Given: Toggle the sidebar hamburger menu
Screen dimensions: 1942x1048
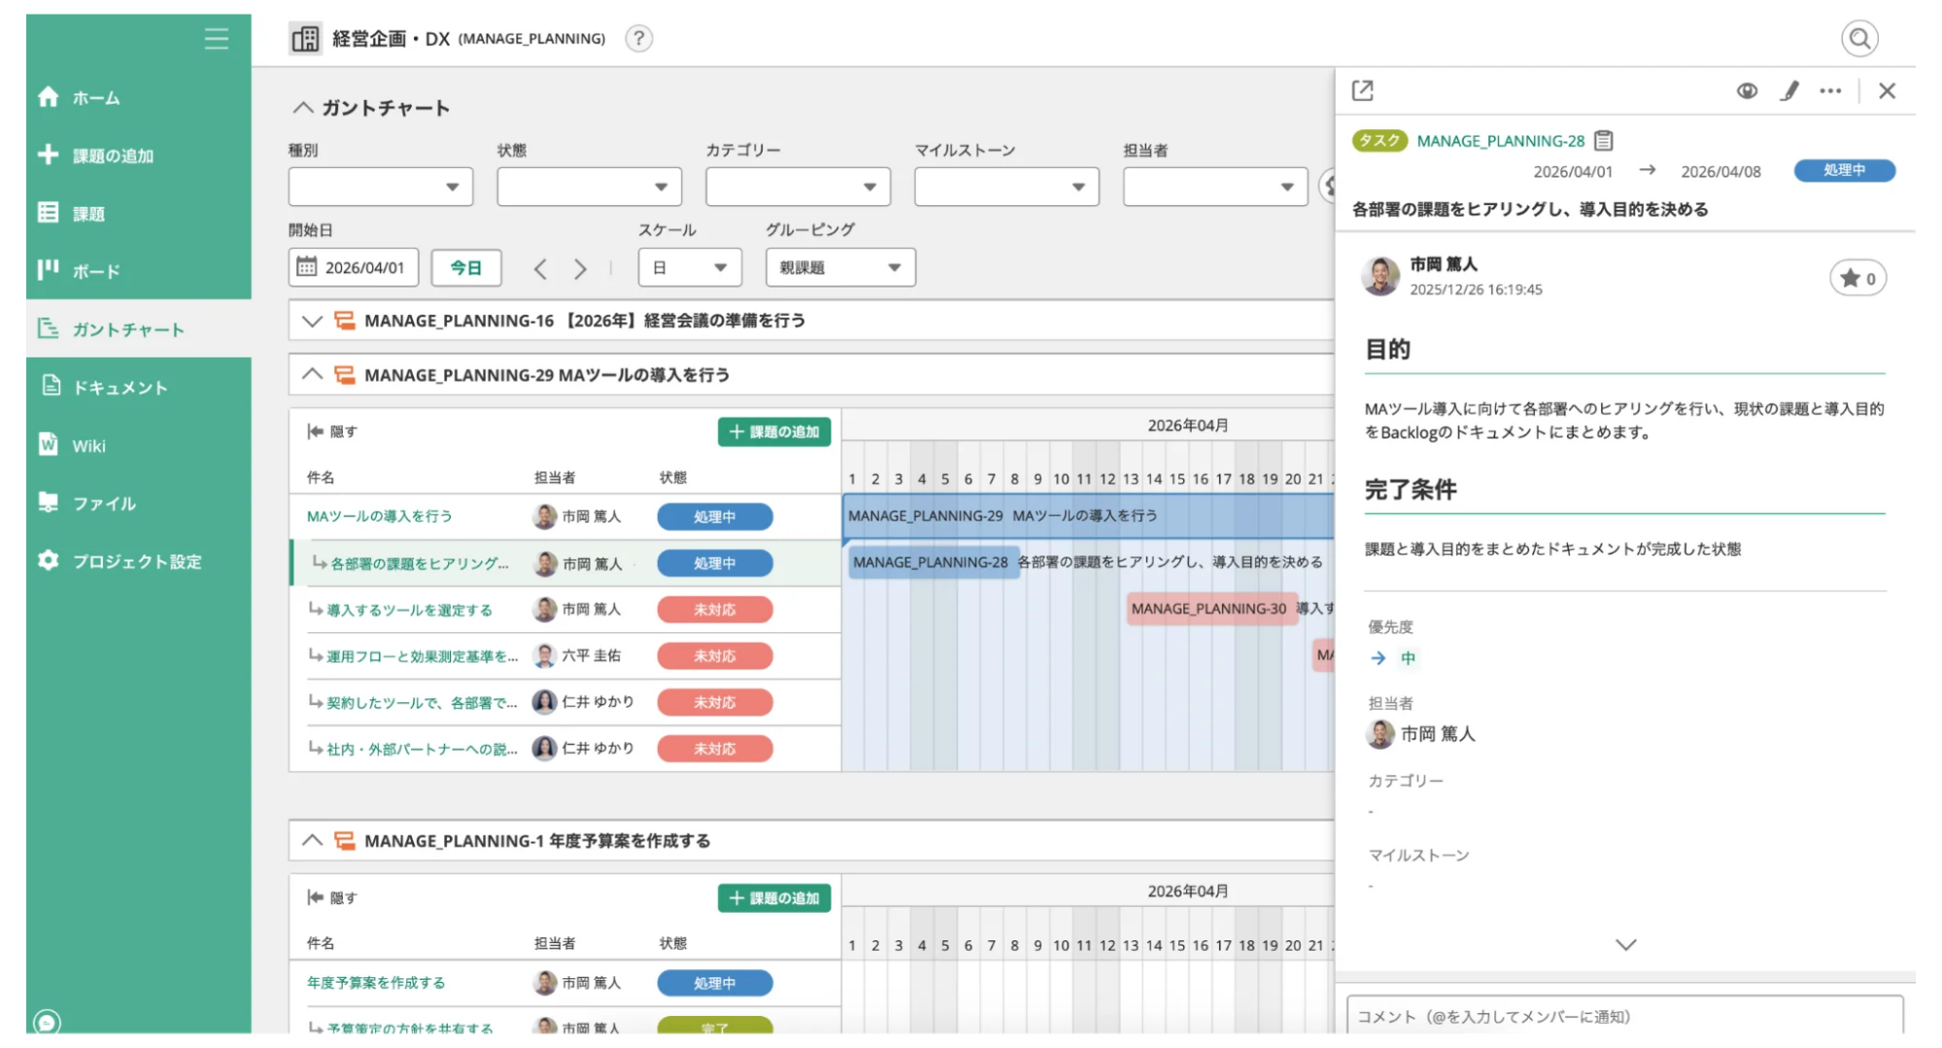Looking at the screenshot, I should coord(217,39).
